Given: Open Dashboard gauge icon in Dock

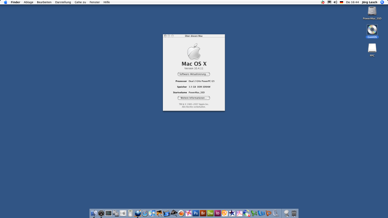Looking at the screenshot, I should (x=101, y=213).
